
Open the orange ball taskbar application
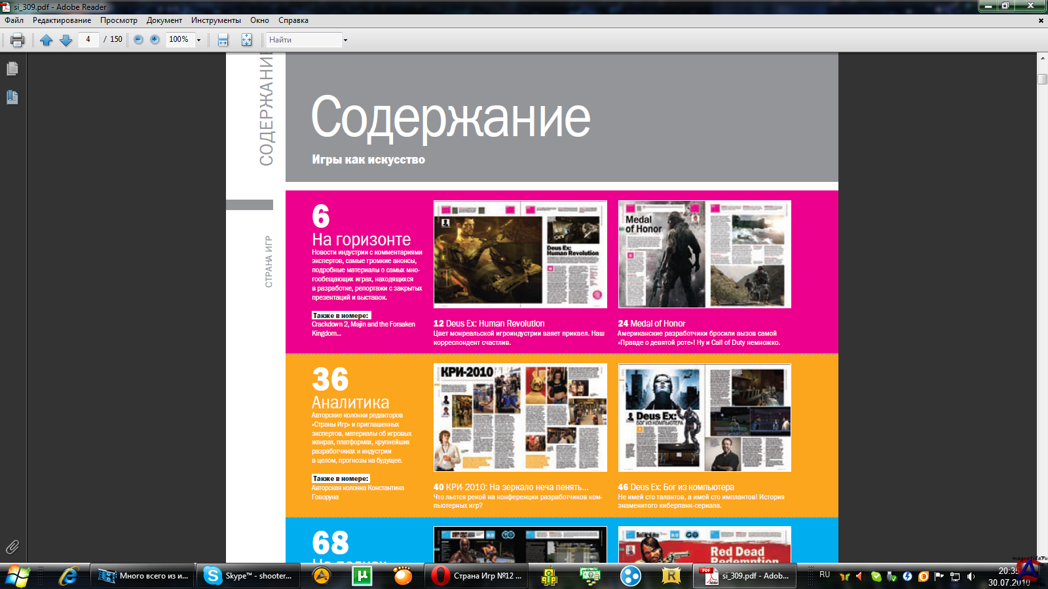coord(403,576)
